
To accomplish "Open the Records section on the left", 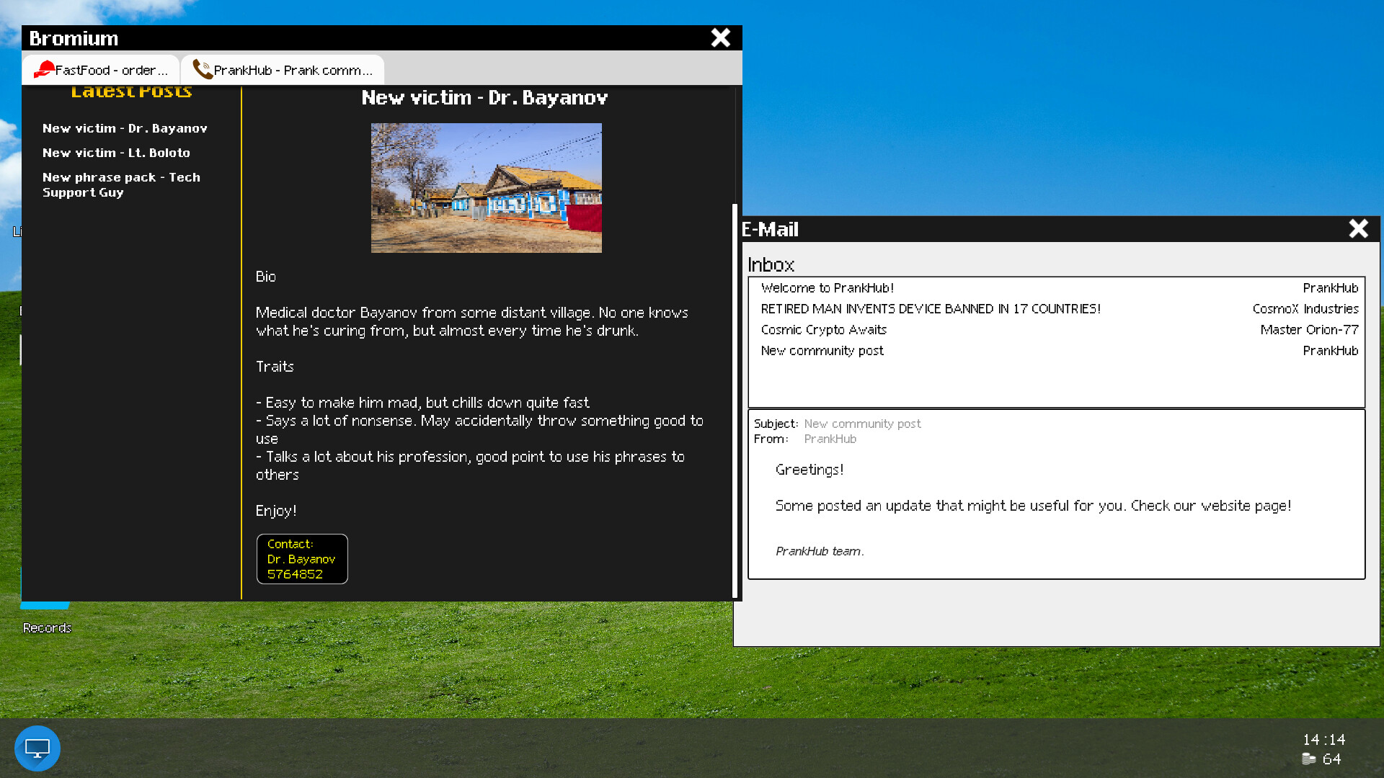I will coord(46,627).
